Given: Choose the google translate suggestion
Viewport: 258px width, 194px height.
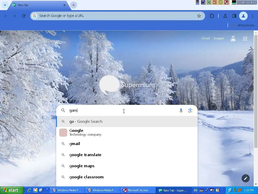Looking at the screenshot, I should (127, 155).
